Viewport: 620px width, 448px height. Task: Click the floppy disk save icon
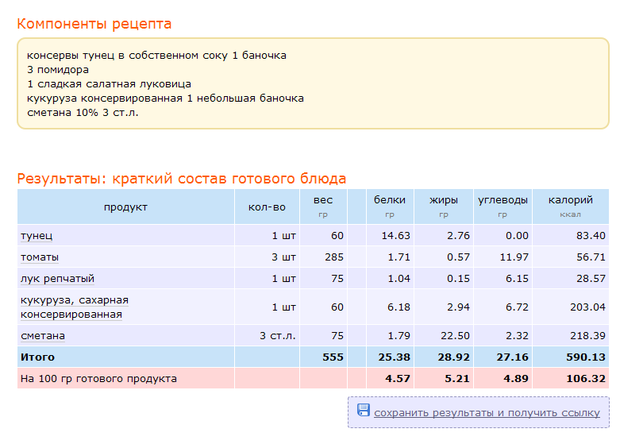tap(364, 411)
